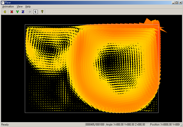Click the Position readout in status bar

coord(165,125)
